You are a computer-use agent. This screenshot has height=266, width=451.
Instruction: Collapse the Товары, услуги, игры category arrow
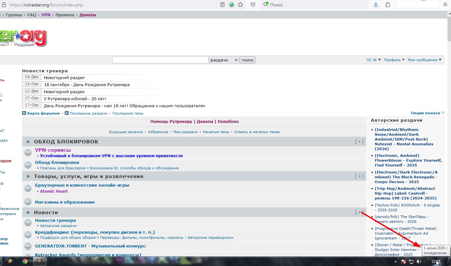(29, 176)
